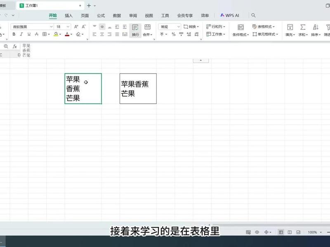The width and height of the screenshot is (330, 247).
Task: Click the distributed alignment icon
Action: [x=125, y=34]
